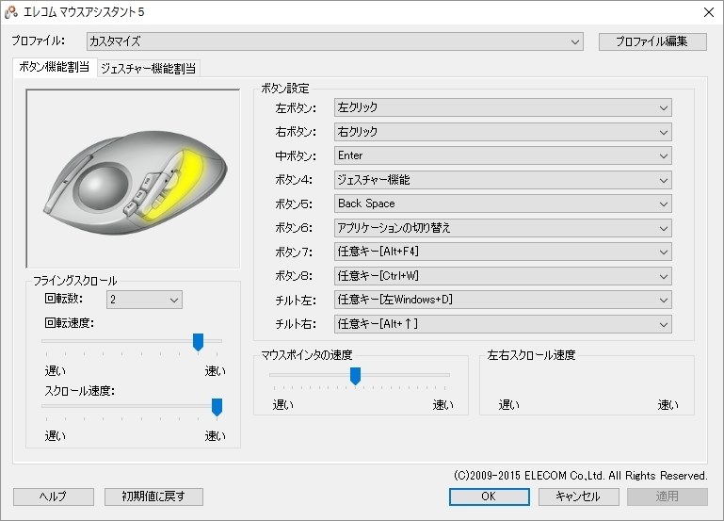Click the trackball mouse preview image
The image size is (724, 521).
[x=134, y=179]
